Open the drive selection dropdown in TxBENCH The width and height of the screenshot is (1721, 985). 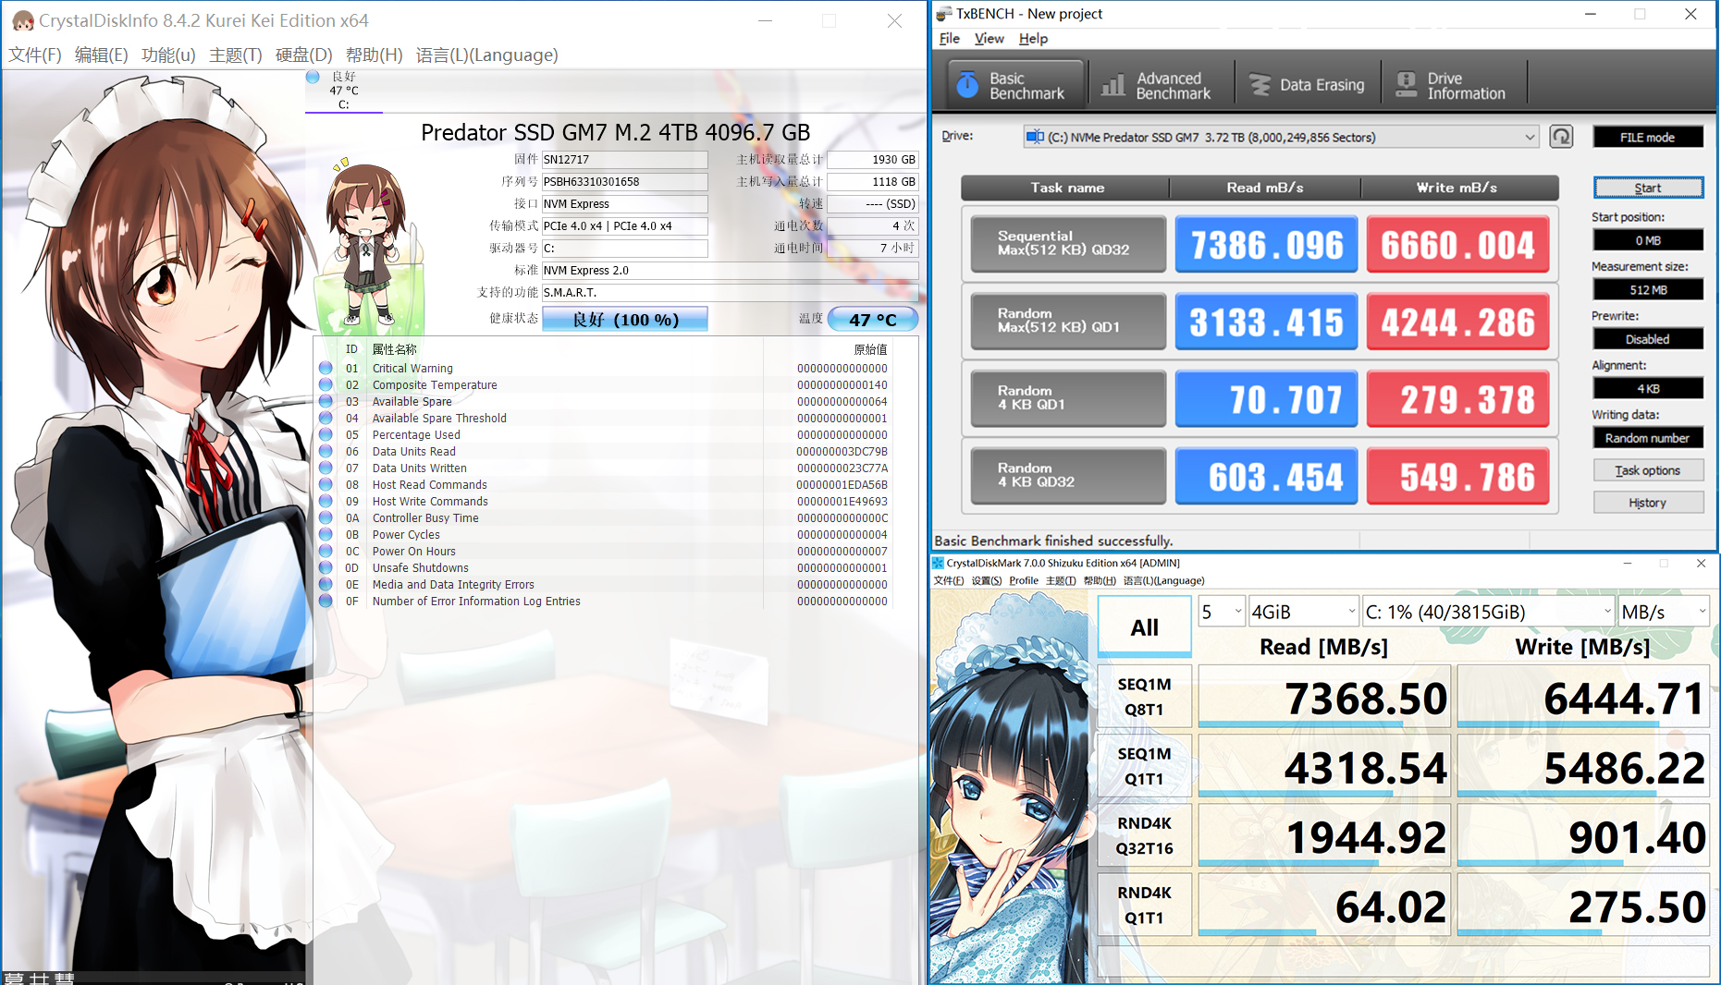point(1530,136)
